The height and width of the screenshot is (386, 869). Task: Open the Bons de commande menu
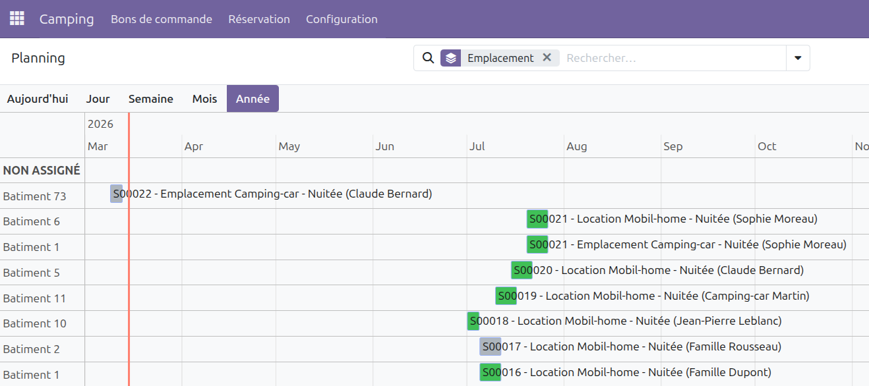[x=161, y=19]
